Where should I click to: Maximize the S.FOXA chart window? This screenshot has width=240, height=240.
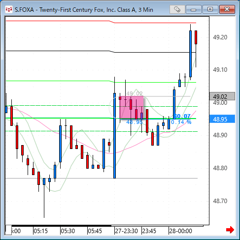(210, 9)
